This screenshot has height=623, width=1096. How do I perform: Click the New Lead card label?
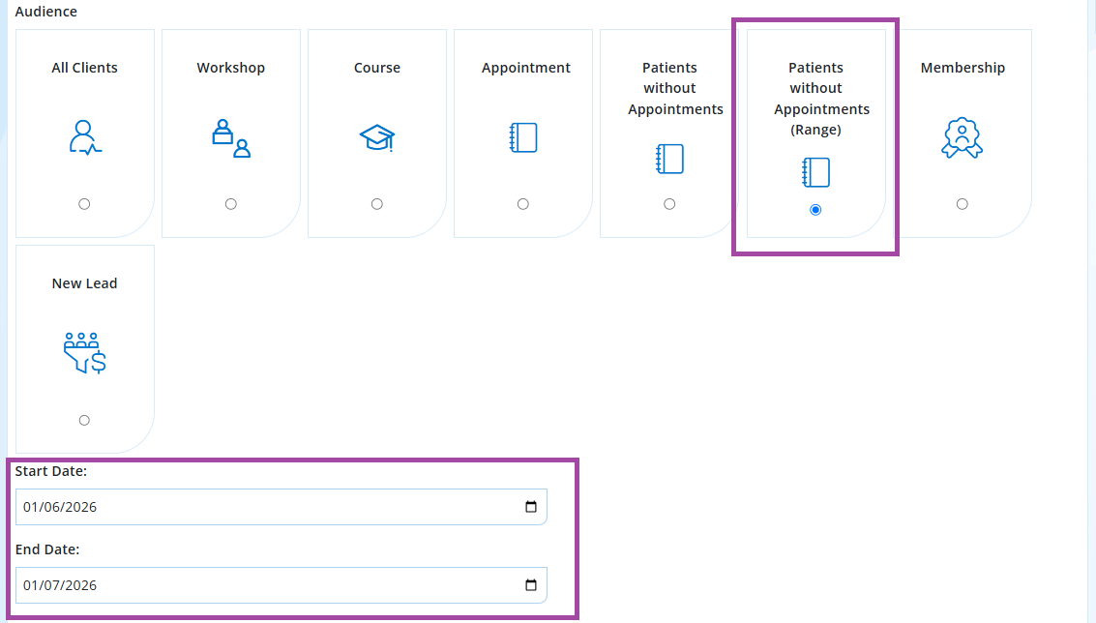tap(84, 283)
